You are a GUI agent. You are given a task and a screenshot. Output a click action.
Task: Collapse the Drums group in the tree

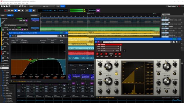pyautogui.click(x=1, y=86)
